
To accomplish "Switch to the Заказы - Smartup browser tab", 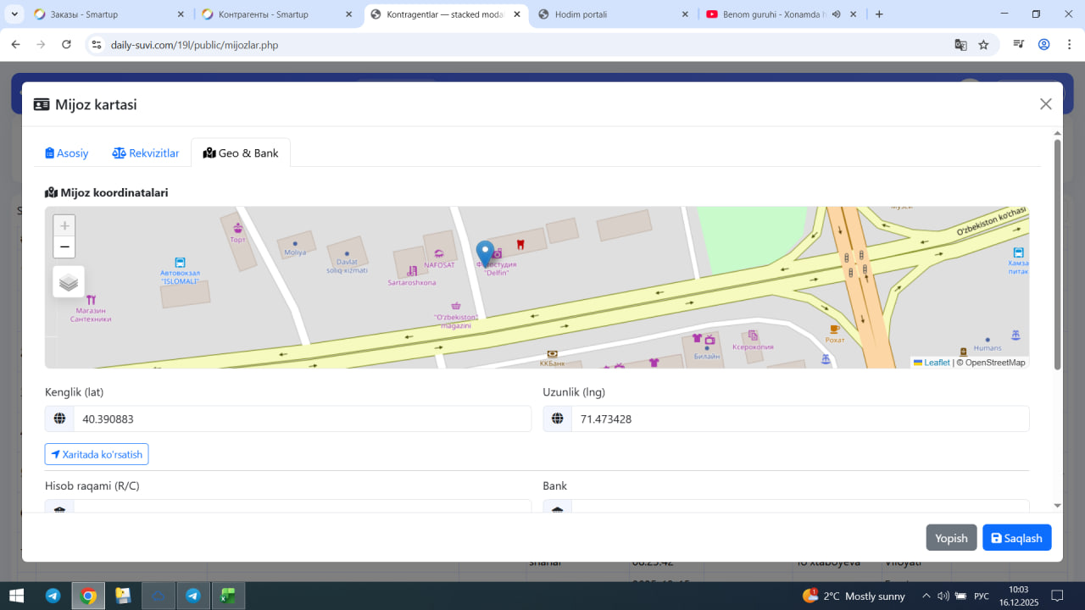I will pyautogui.click(x=109, y=14).
